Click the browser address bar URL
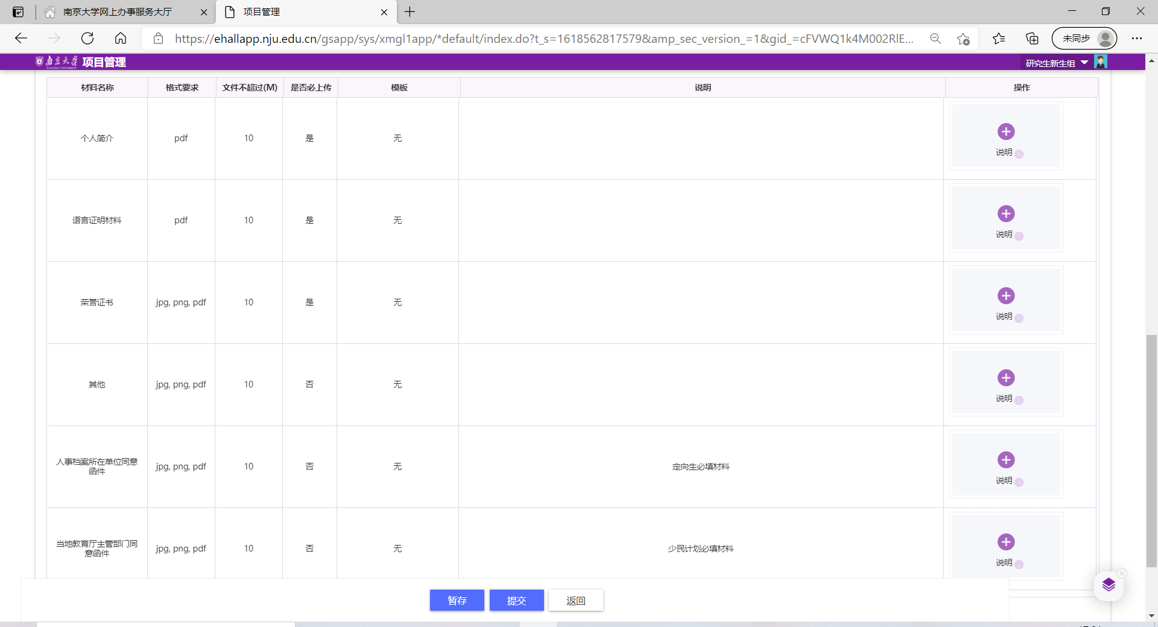 coord(543,39)
